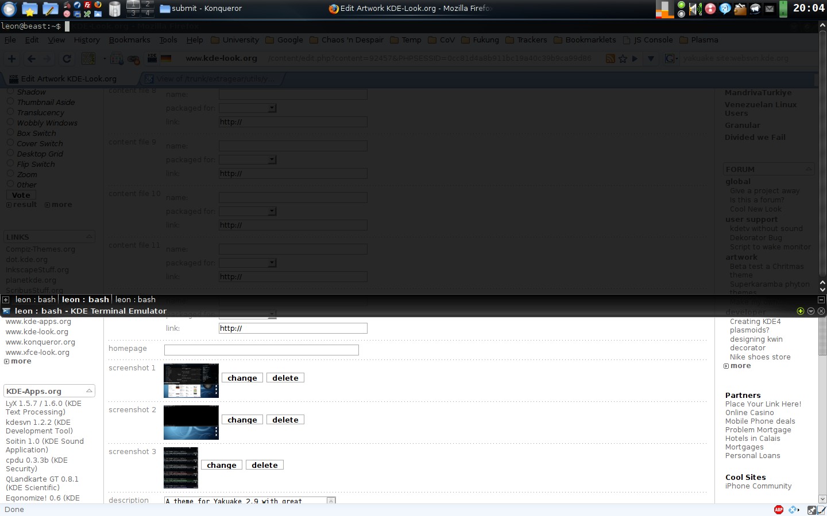Viewport: 827px width, 516px height.
Task: Select the bold middle 'leon : bash' tab
Action: pyautogui.click(x=86, y=299)
